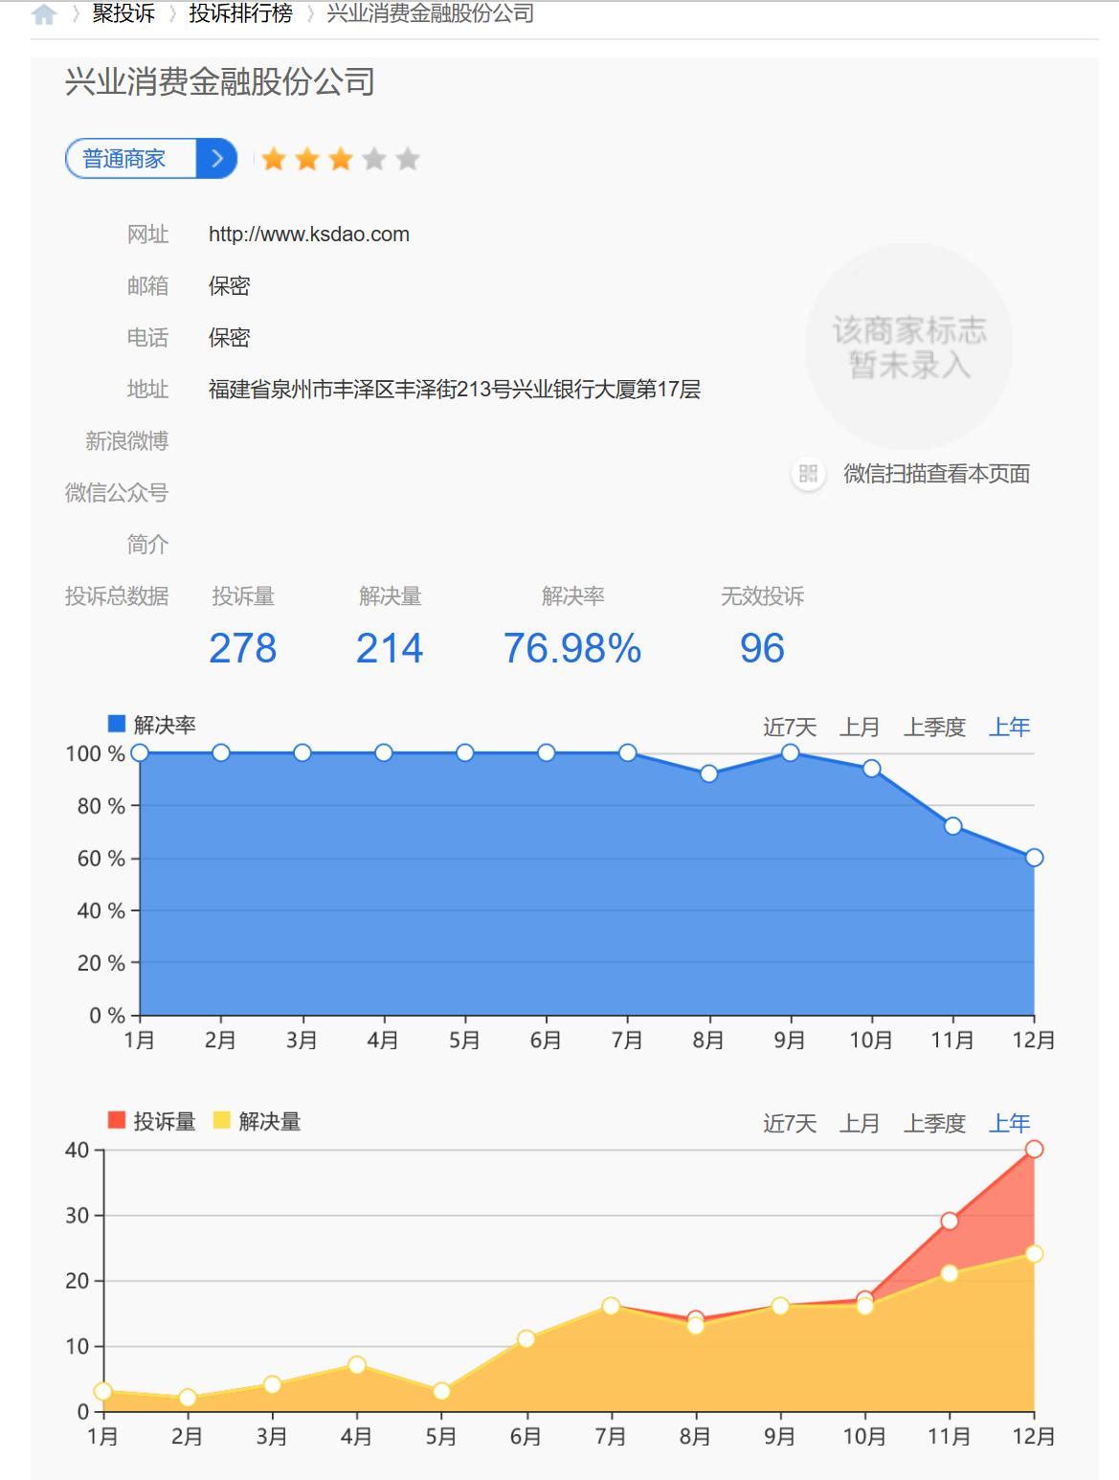
Task: Toggle 解决量 legend in volume chart
Action: [x=257, y=1121]
